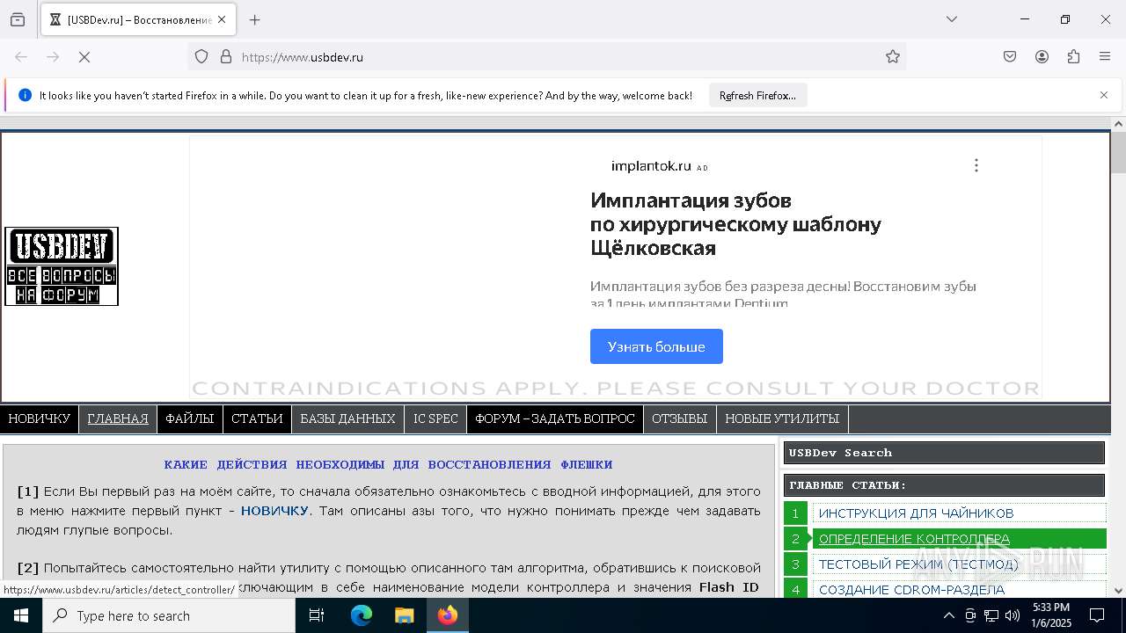The image size is (1126, 633).
Task: Open СОЗДАНИЕ CDROM-РАЗДЕЛА article link
Action: [911, 590]
